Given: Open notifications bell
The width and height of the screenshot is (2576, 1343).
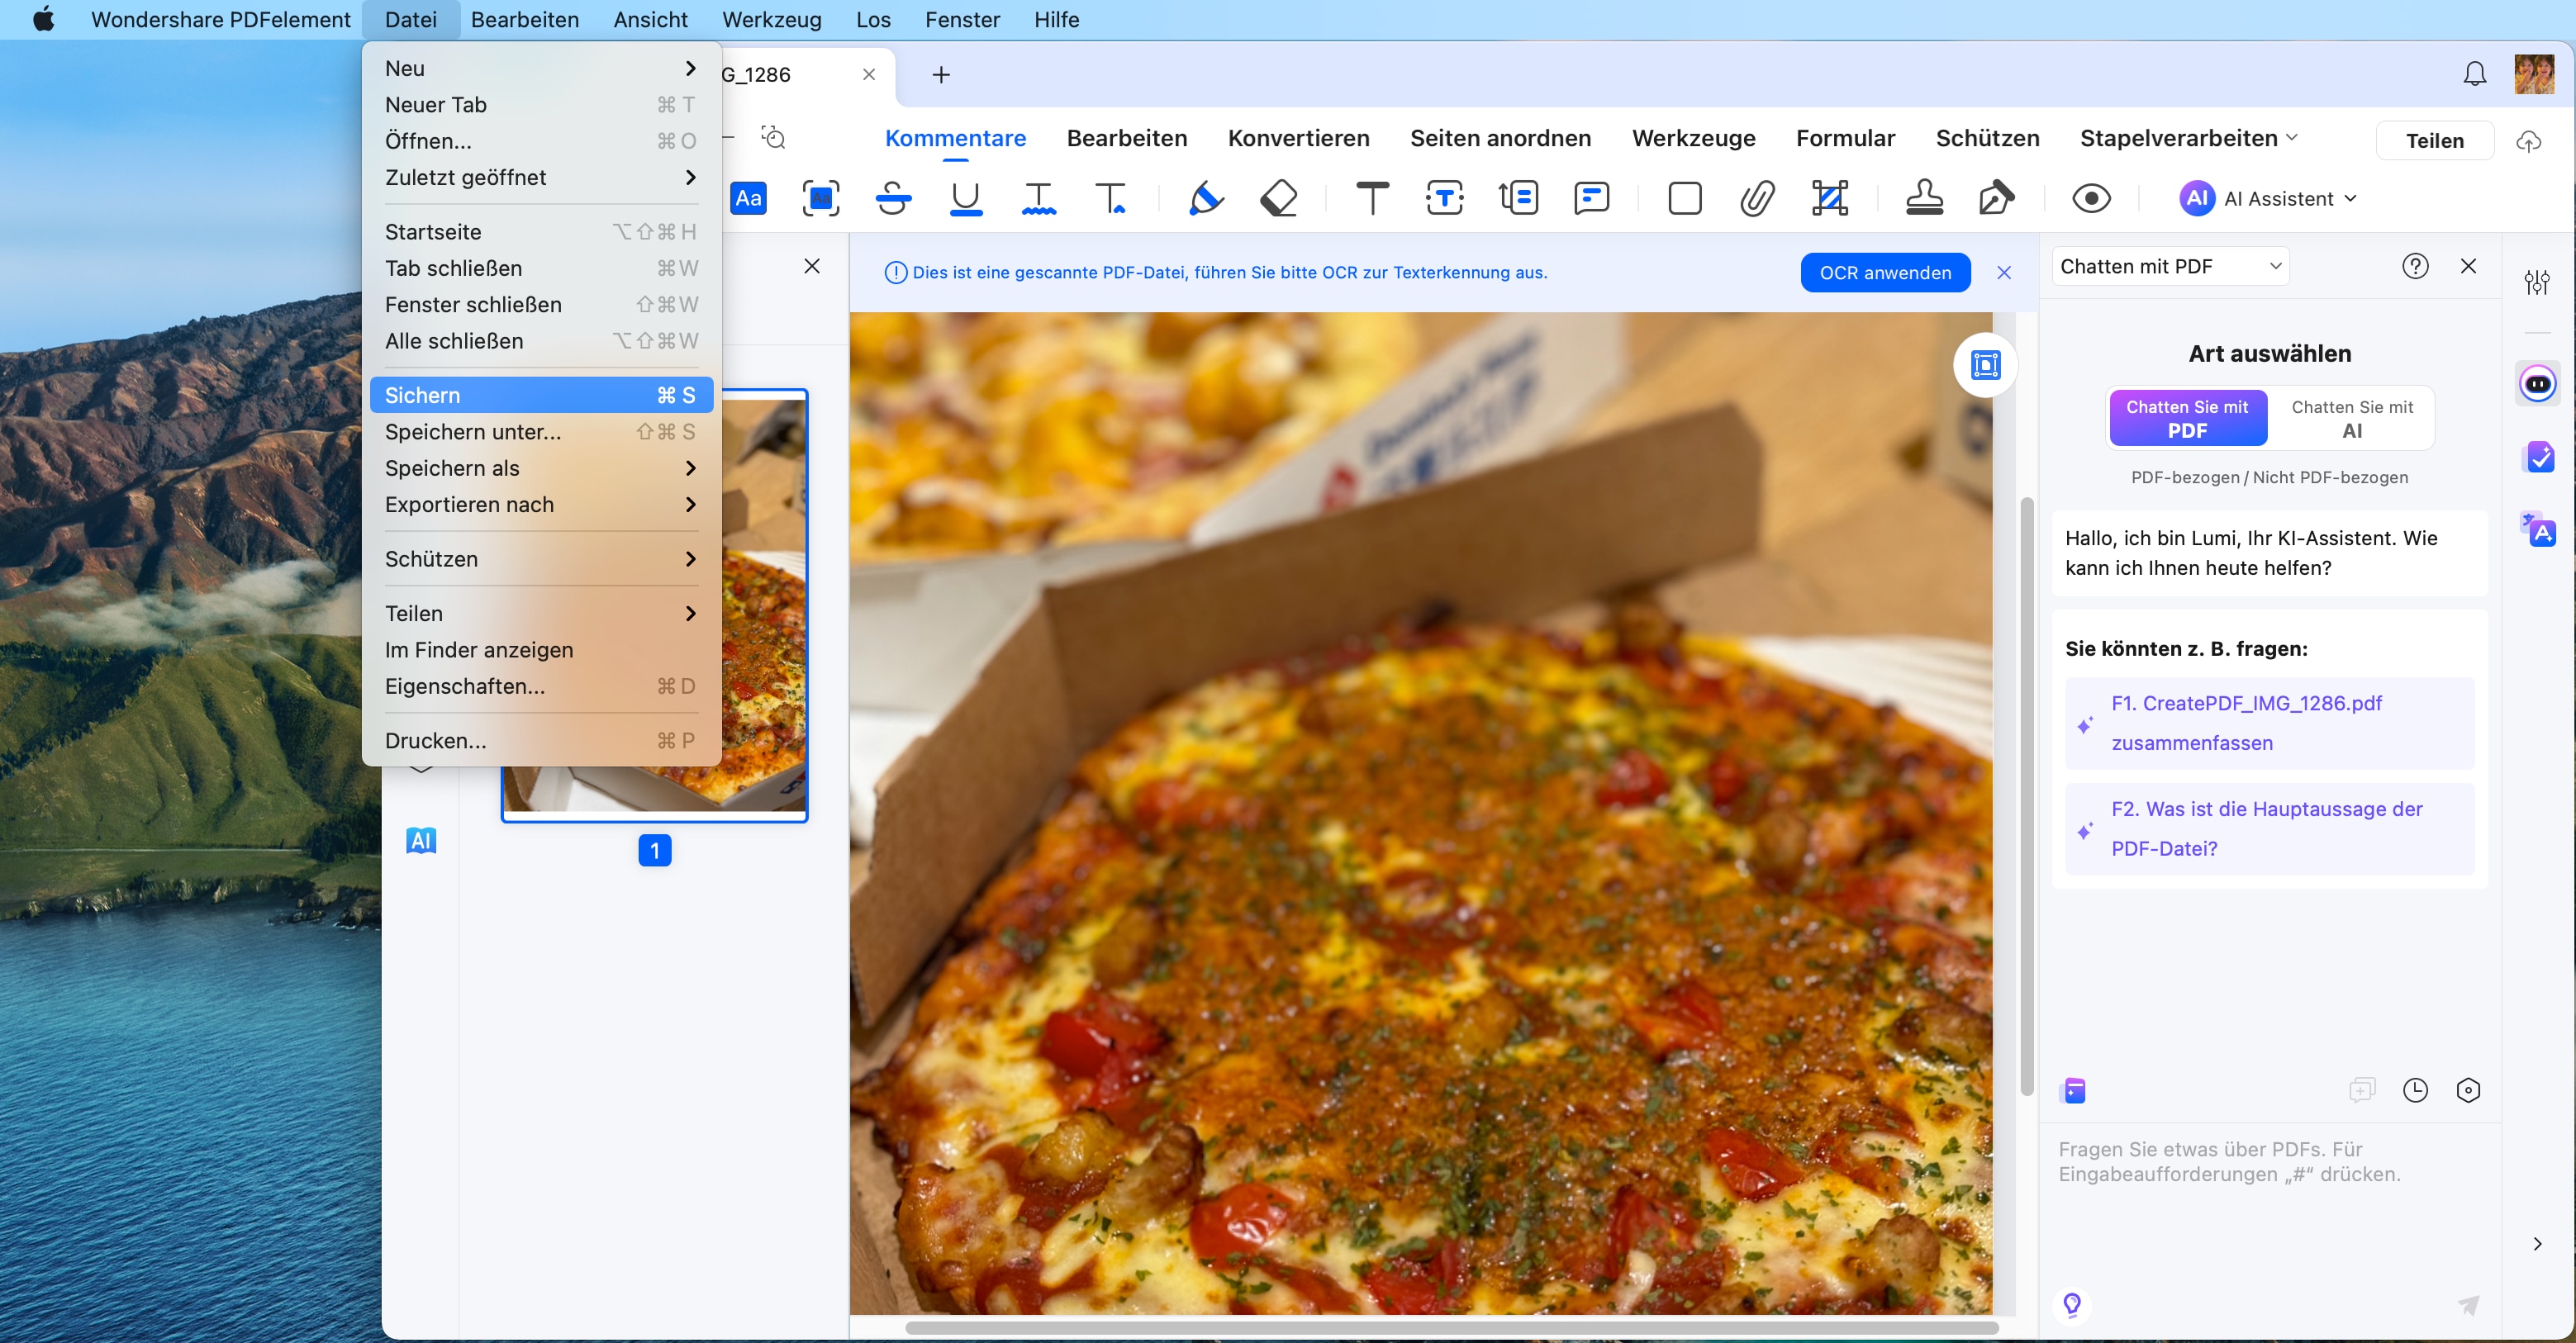Looking at the screenshot, I should click(x=2474, y=74).
